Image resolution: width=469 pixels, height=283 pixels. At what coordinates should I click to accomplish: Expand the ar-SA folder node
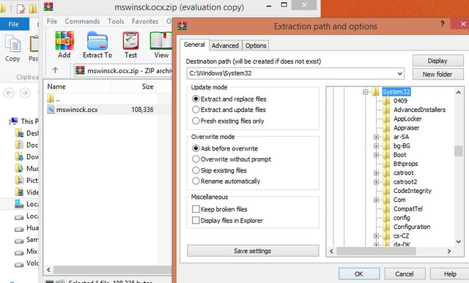pos(376,137)
